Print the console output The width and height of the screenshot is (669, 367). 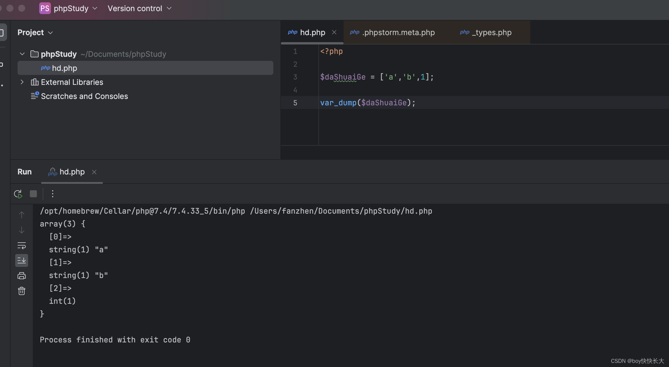[22, 276]
